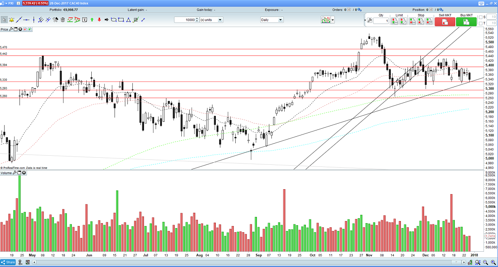
Task: Select the green up arrow marker
Action: (92, 19)
